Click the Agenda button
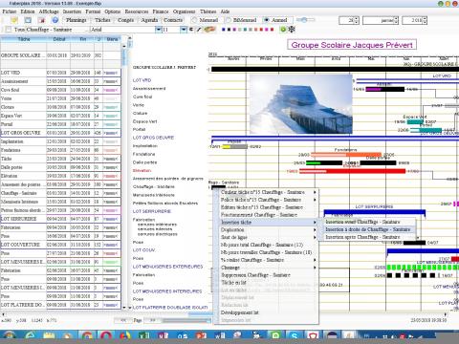Screen dimensions: 459x344 click(x=149, y=20)
